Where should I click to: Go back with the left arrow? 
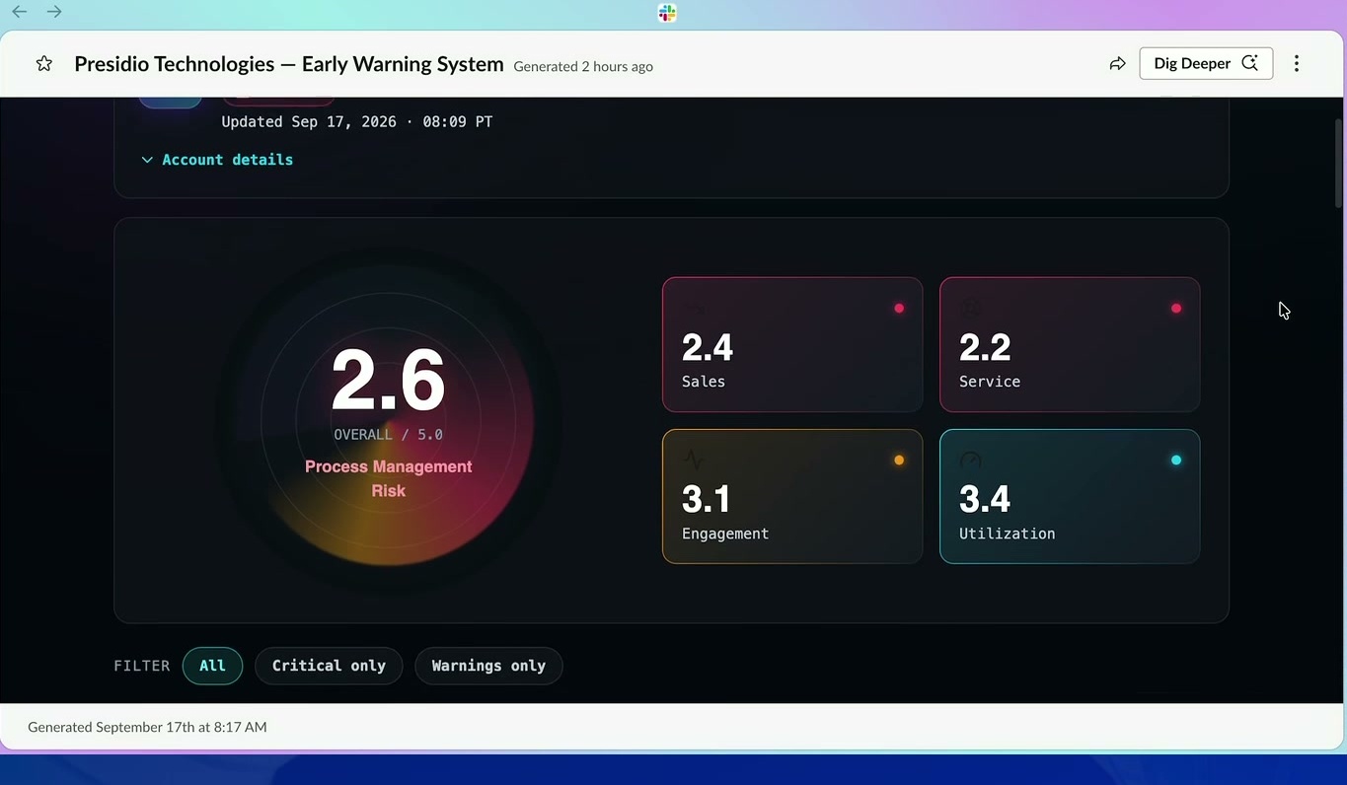20,12
